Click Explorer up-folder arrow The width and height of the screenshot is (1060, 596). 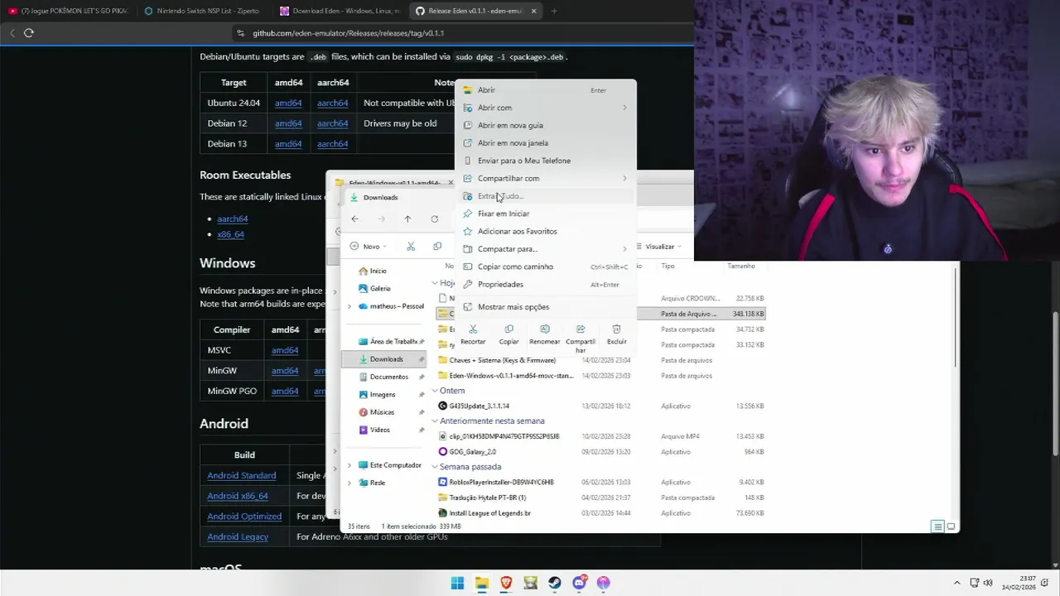coord(407,219)
